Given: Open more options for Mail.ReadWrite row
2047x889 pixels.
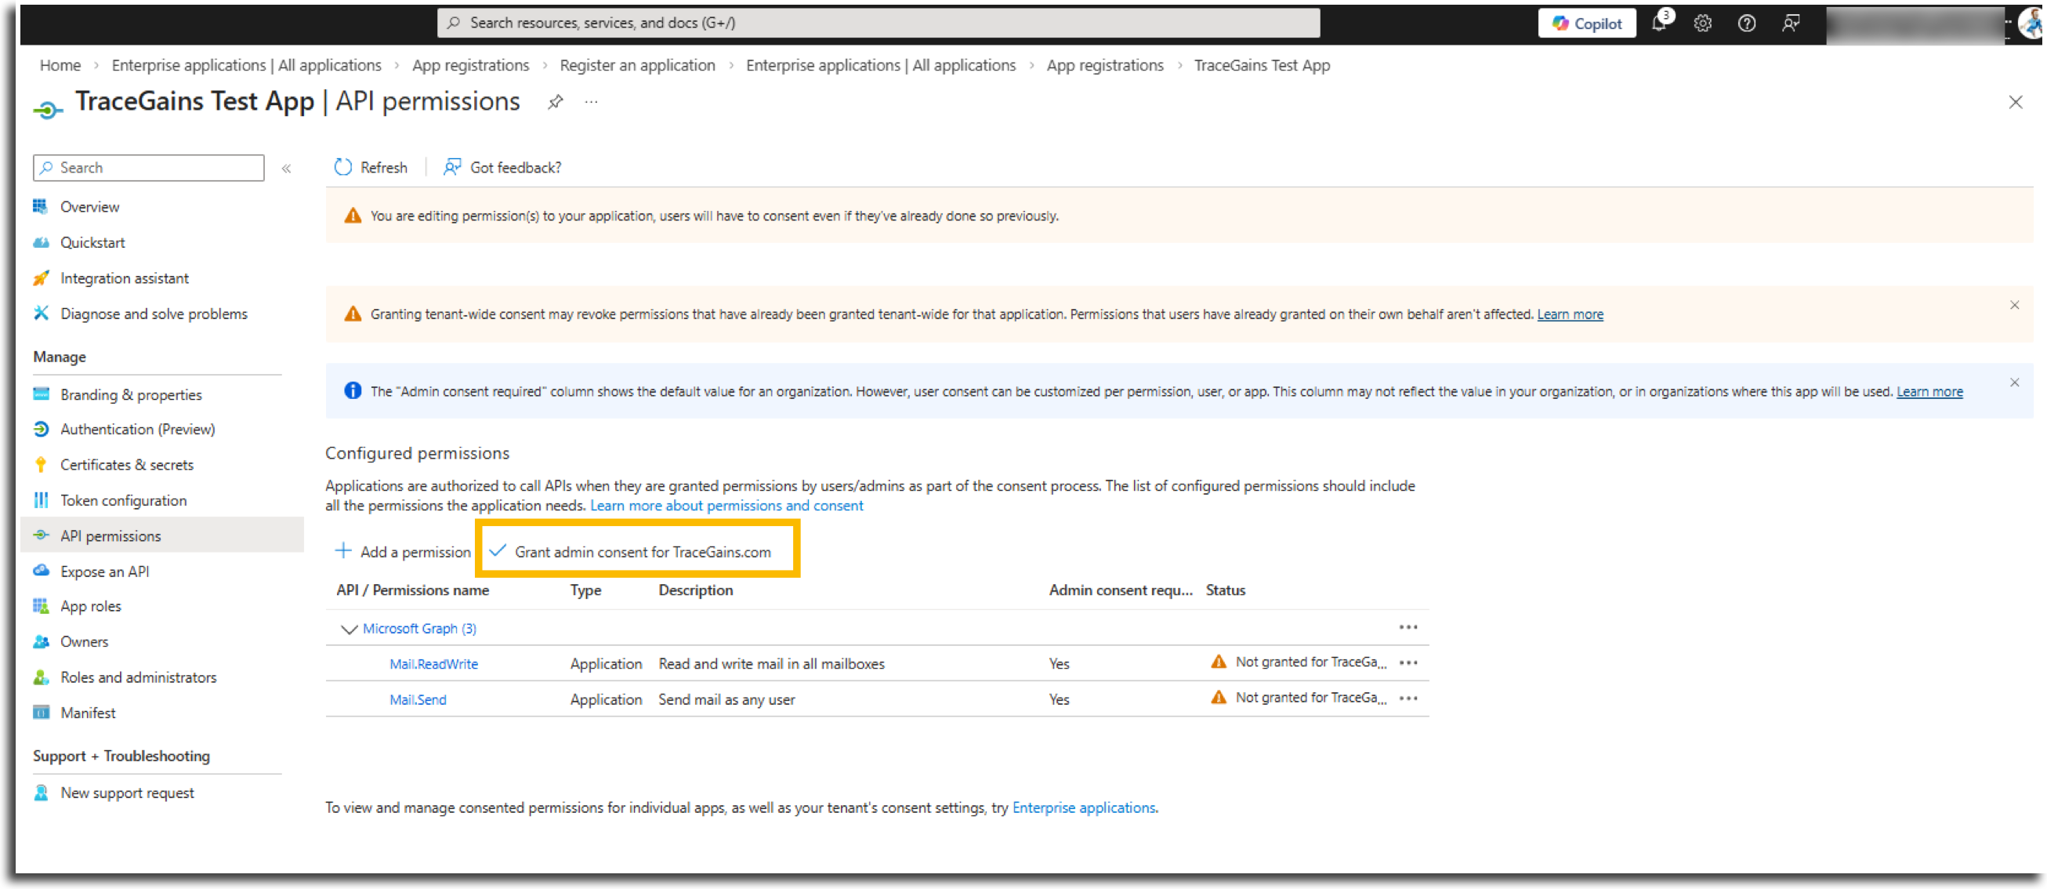Looking at the screenshot, I should (x=1408, y=663).
